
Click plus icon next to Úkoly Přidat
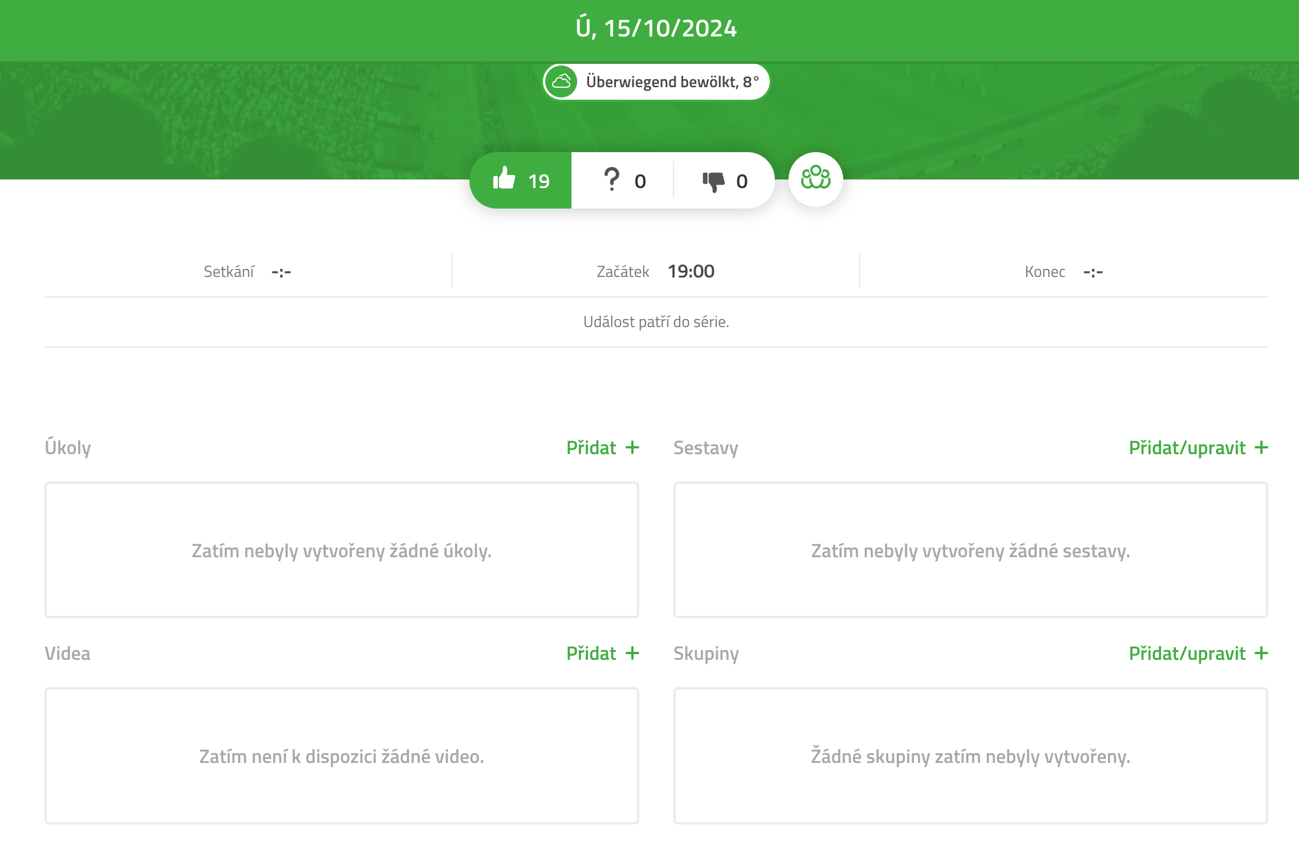coord(632,447)
